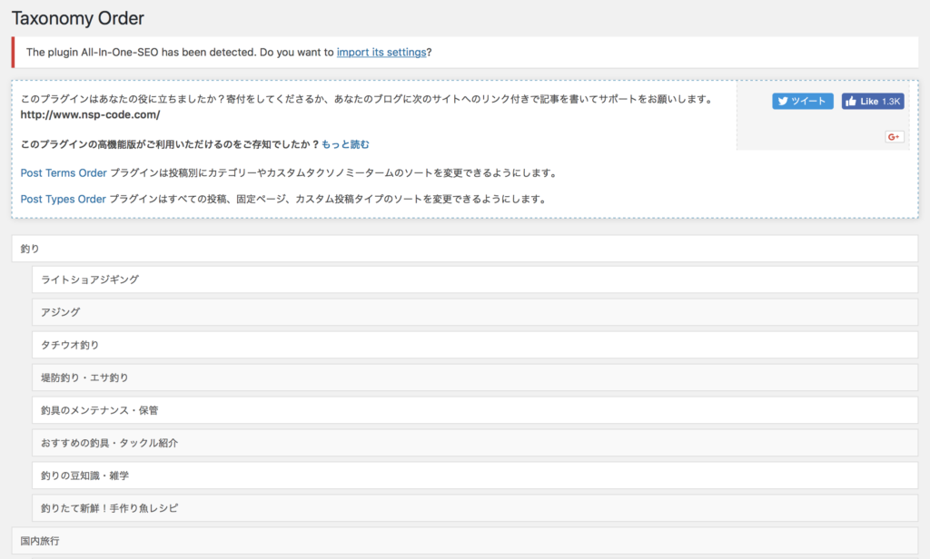Select the 釣りたて新鮮！手作り魚レシピ category item
Viewport: 930px width, 559px height.
pyautogui.click(x=474, y=508)
